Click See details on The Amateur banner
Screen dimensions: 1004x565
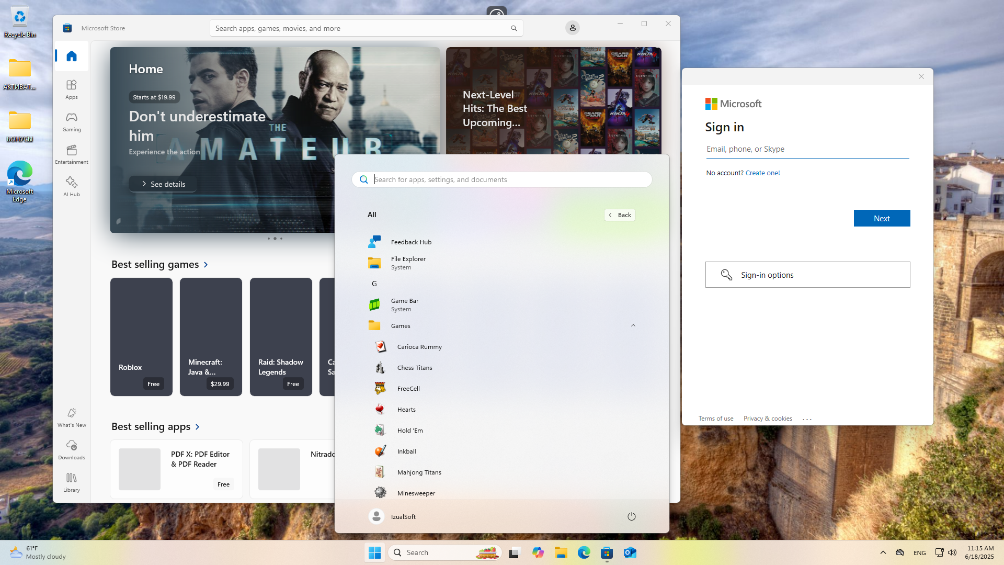[163, 184]
